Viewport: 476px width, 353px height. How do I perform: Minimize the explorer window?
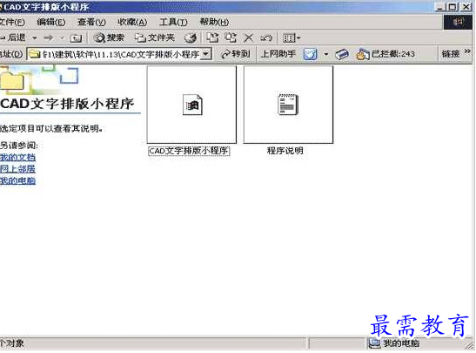click(440, 7)
